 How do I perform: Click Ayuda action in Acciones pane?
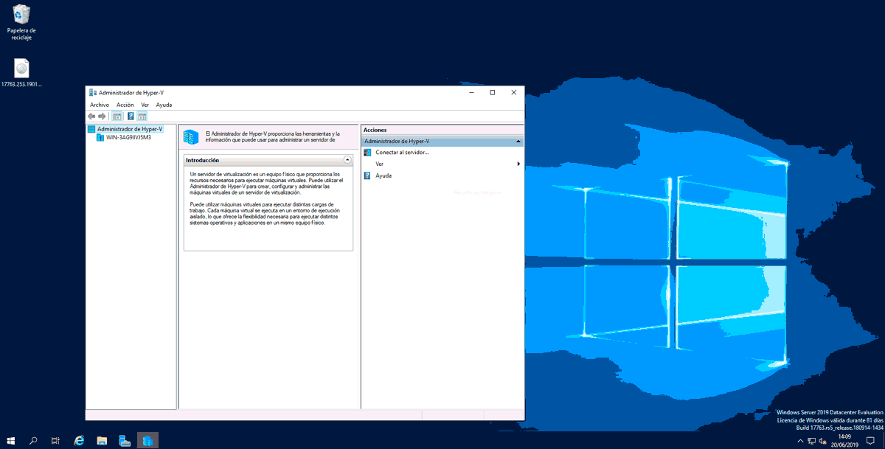[x=383, y=175]
